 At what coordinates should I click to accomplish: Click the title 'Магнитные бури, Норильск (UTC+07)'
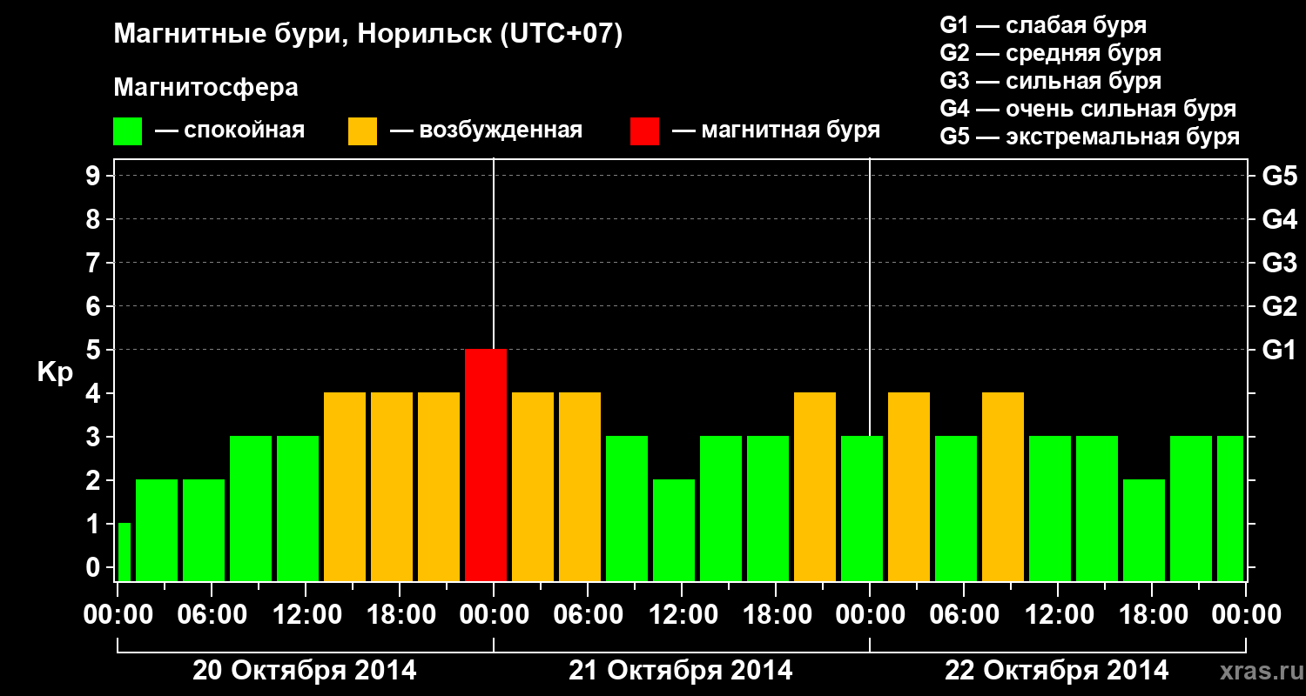coord(368,35)
